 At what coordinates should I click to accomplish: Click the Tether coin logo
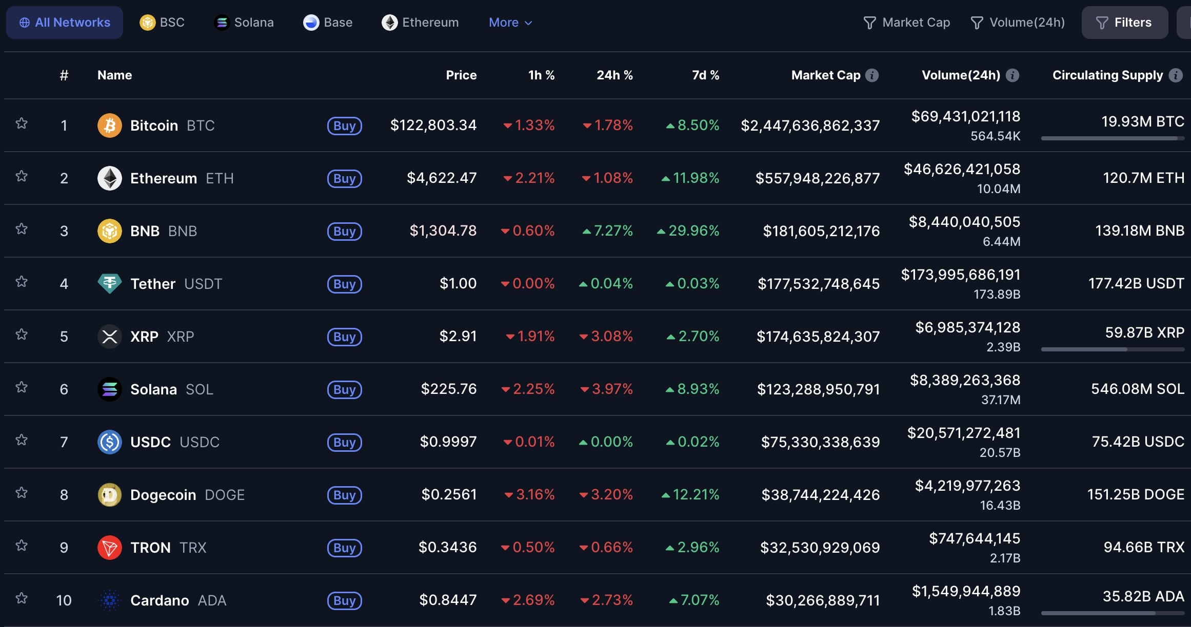[x=110, y=284]
